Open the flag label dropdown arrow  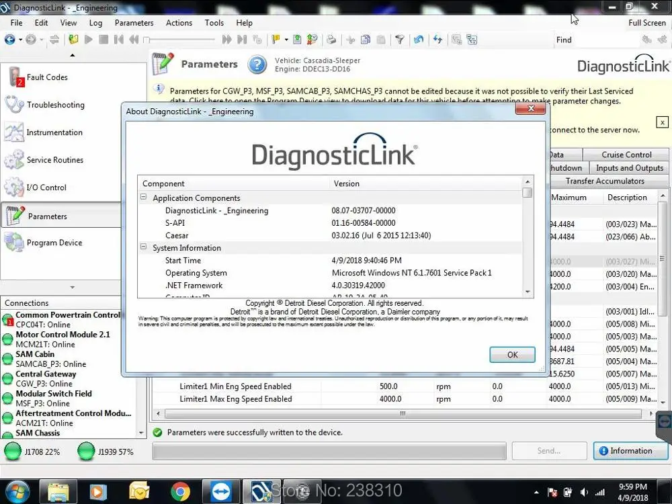pyautogui.click(x=286, y=40)
